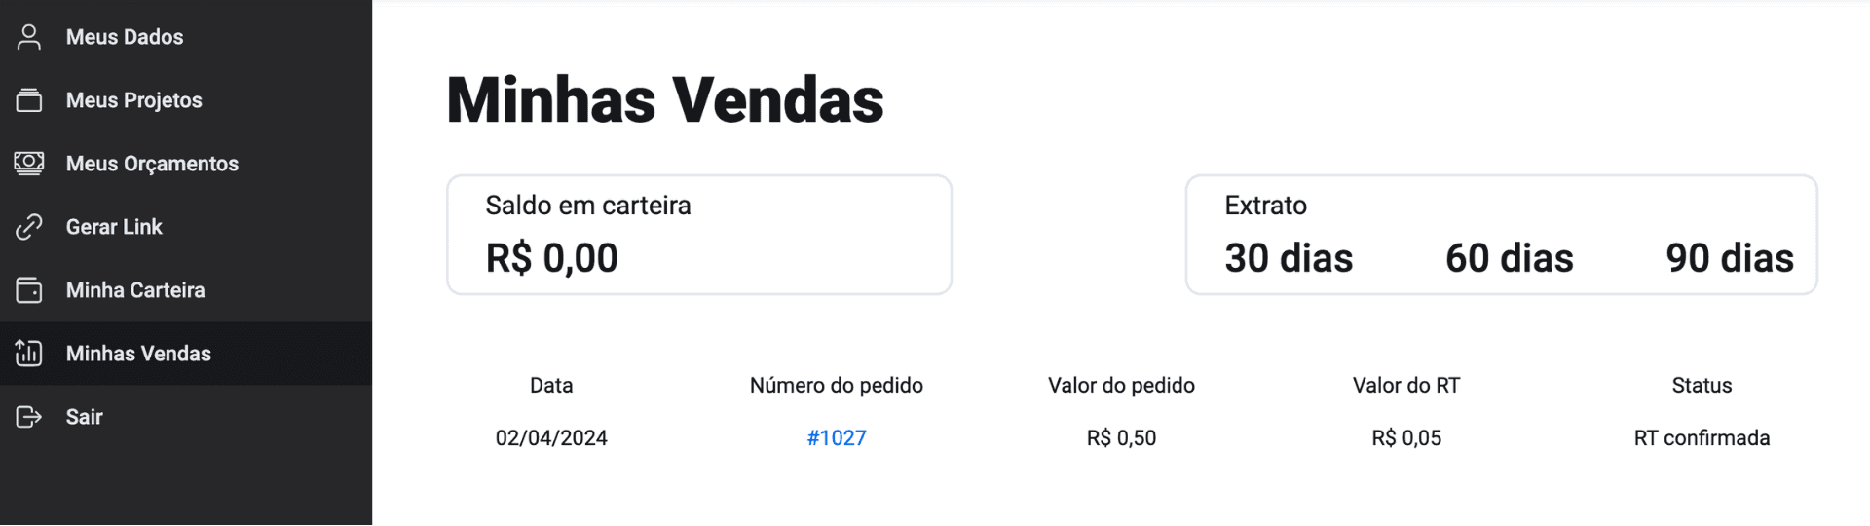Click the Sair logout icon
The height and width of the screenshot is (526, 1870).
29,417
